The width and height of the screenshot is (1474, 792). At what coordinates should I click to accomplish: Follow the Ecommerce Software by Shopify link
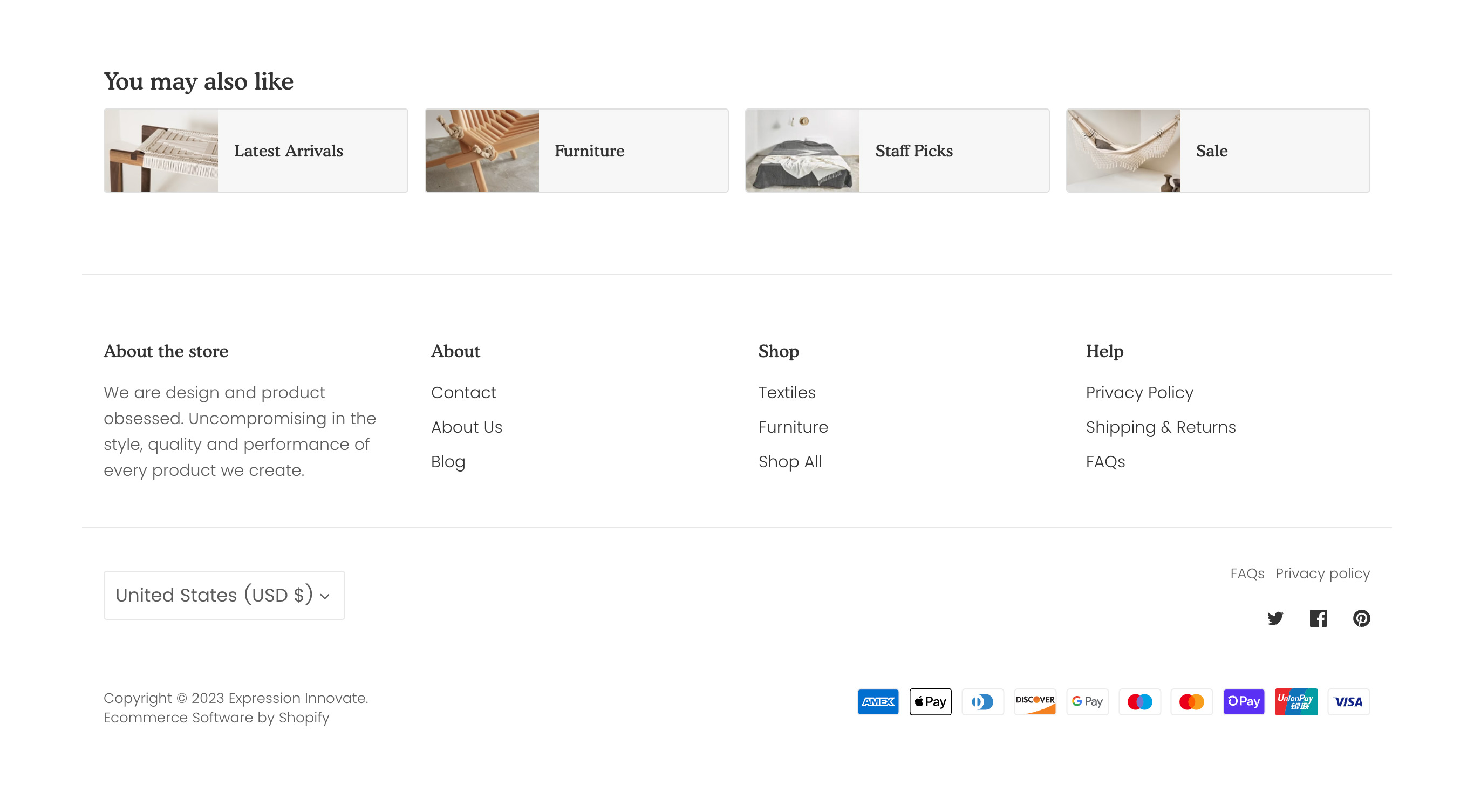(216, 718)
